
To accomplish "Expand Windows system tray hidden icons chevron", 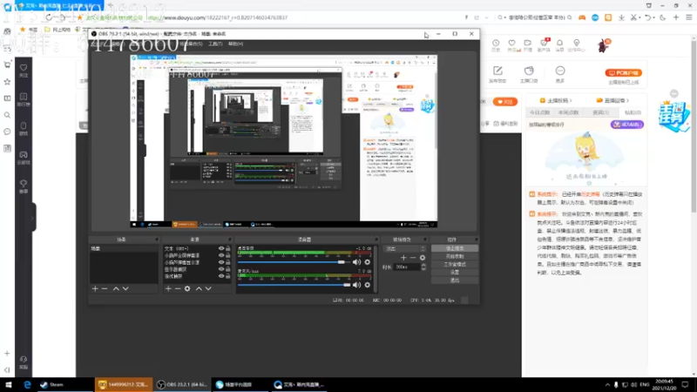I will click(607, 385).
